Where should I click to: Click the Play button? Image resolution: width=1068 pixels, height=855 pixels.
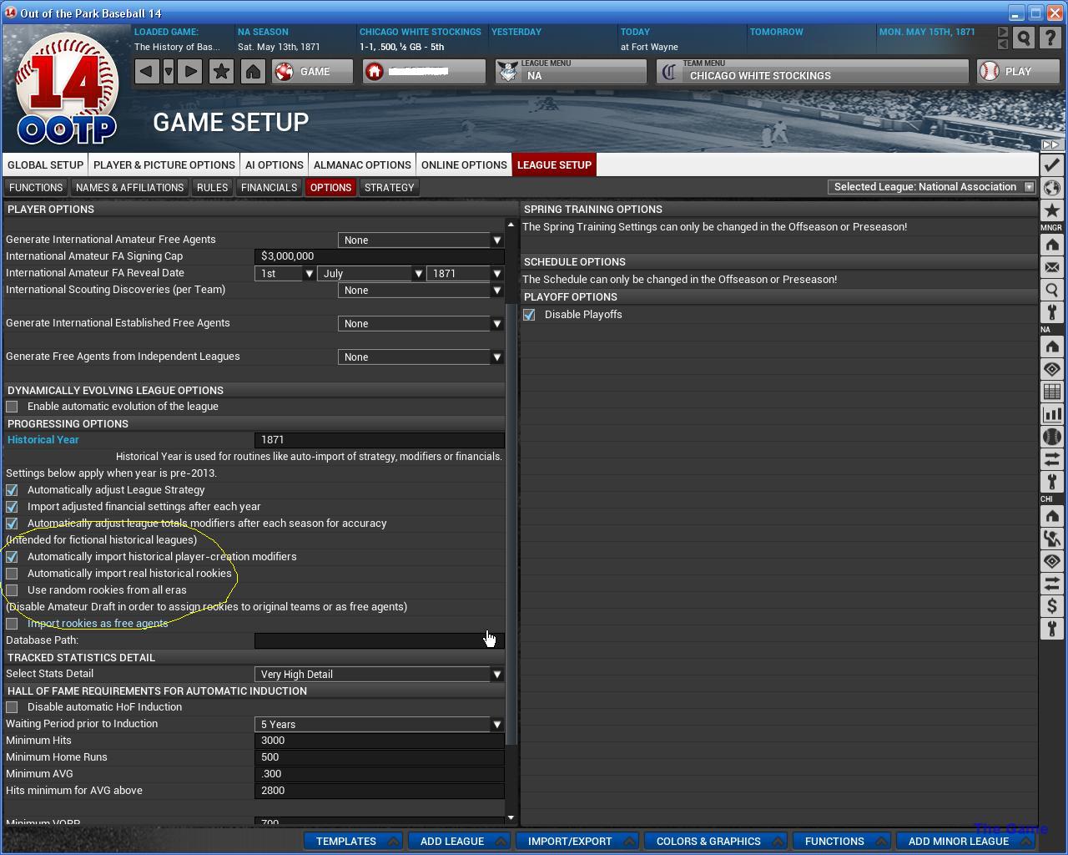(1017, 72)
